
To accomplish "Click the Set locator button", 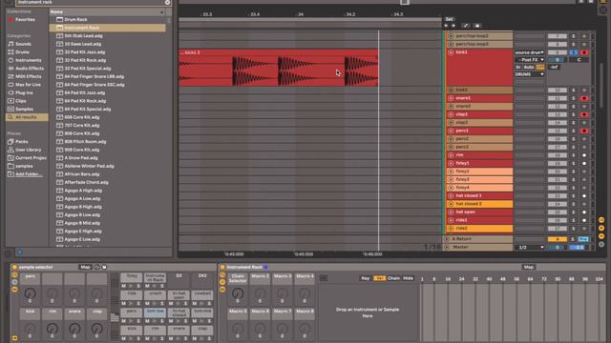I will [x=450, y=19].
